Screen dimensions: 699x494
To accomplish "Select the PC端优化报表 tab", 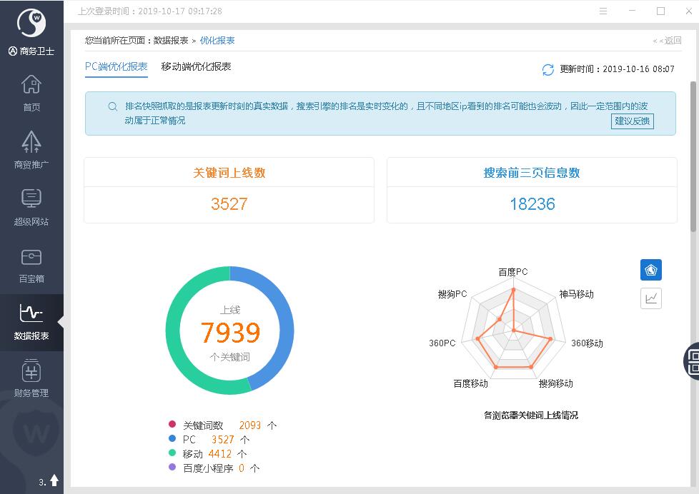I will coord(116,66).
